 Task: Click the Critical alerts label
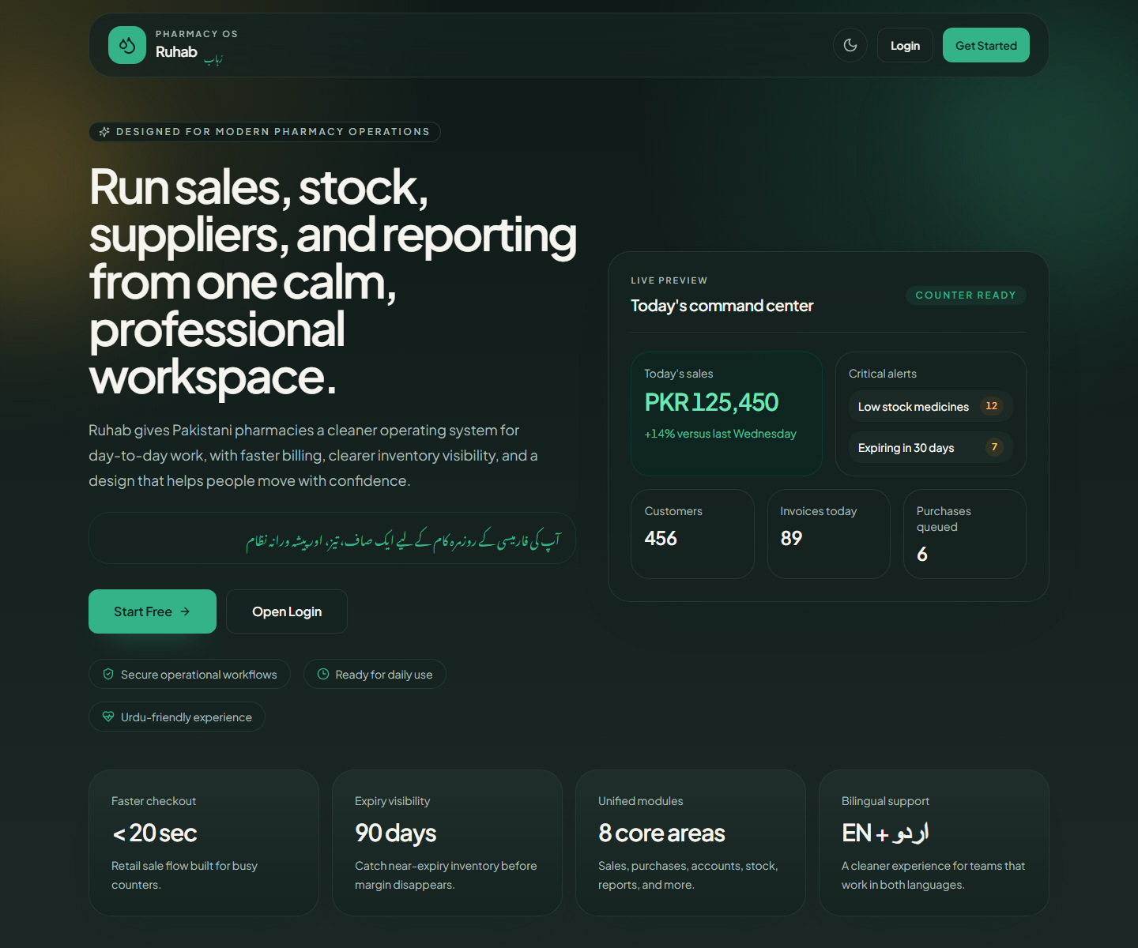[883, 374]
